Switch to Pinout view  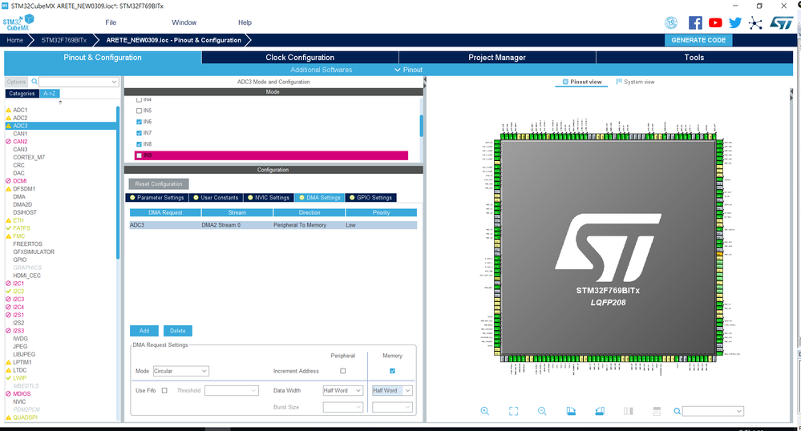tap(582, 82)
